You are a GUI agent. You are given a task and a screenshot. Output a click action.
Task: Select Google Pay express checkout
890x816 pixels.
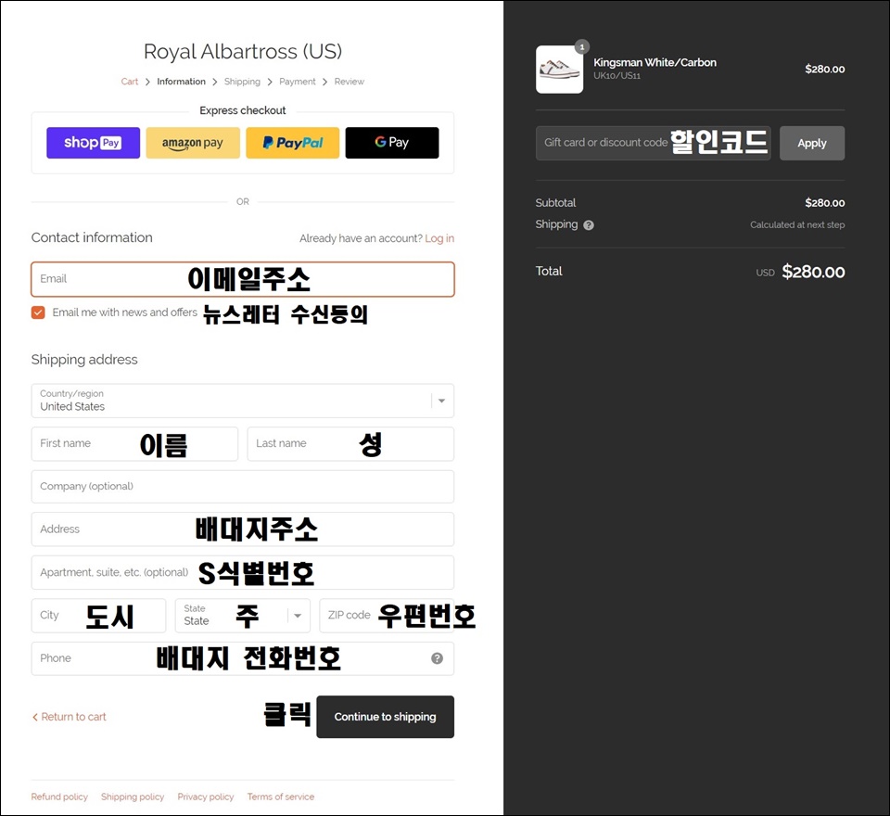tap(391, 143)
